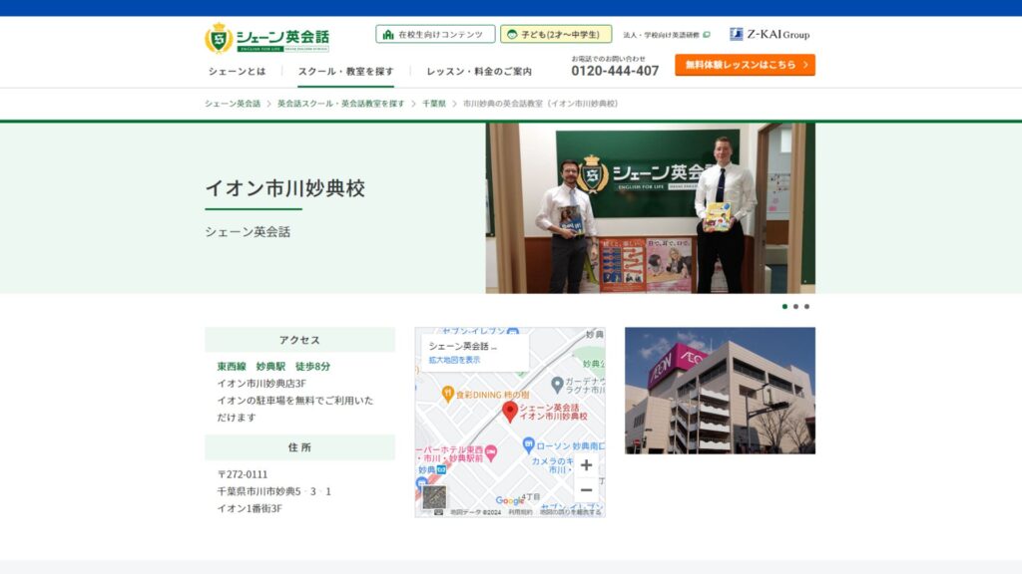The width and height of the screenshot is (1022, 574).
Task: Toggle satellite view thumbnail on map
Action: click(x=434, y=498)
